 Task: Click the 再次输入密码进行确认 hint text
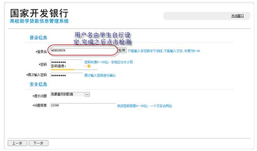point(100,75)
